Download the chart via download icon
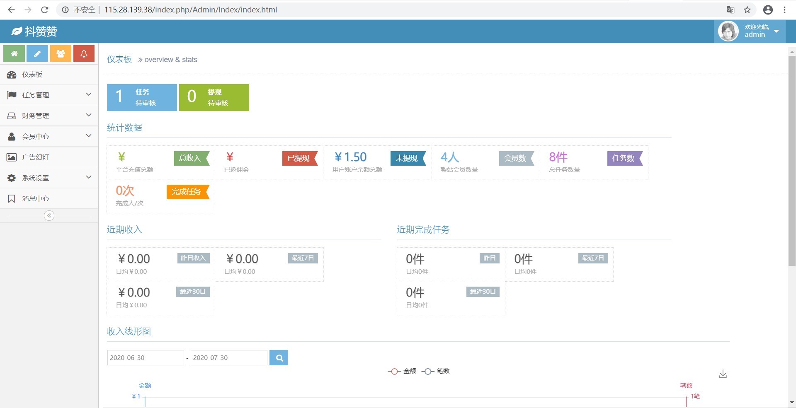Viewport: 796px width, 408px height. (723, 374)
